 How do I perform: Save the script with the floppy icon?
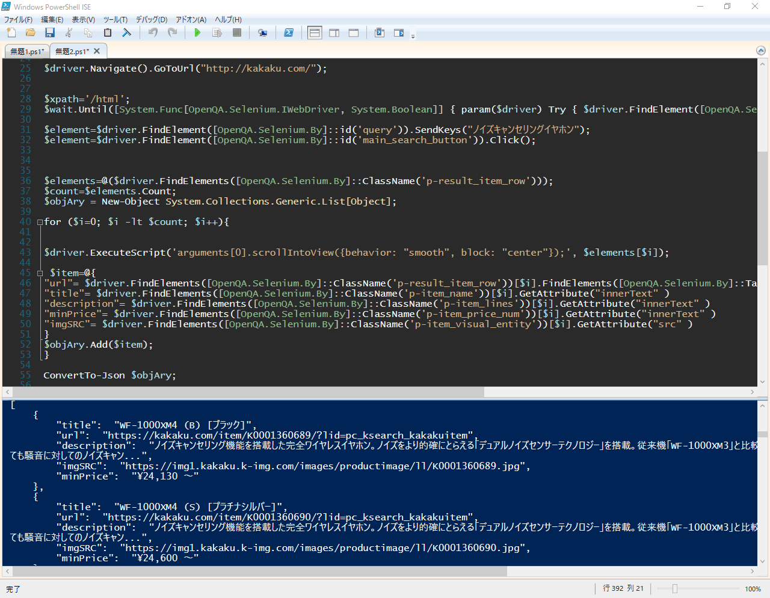[x=50, y=32]
